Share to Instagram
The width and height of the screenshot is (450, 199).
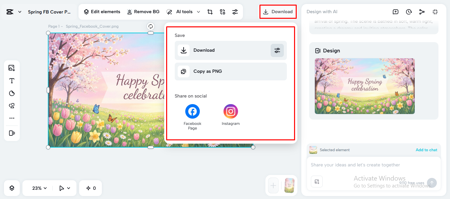coord(231,115)
